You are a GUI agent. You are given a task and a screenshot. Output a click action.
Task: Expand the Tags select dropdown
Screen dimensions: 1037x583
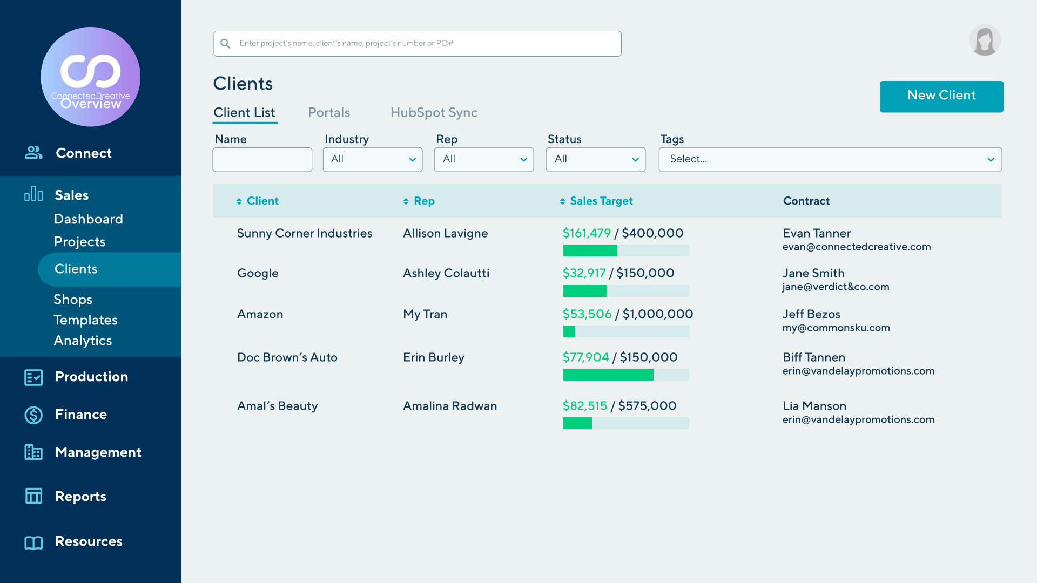(x=830, y=160)
